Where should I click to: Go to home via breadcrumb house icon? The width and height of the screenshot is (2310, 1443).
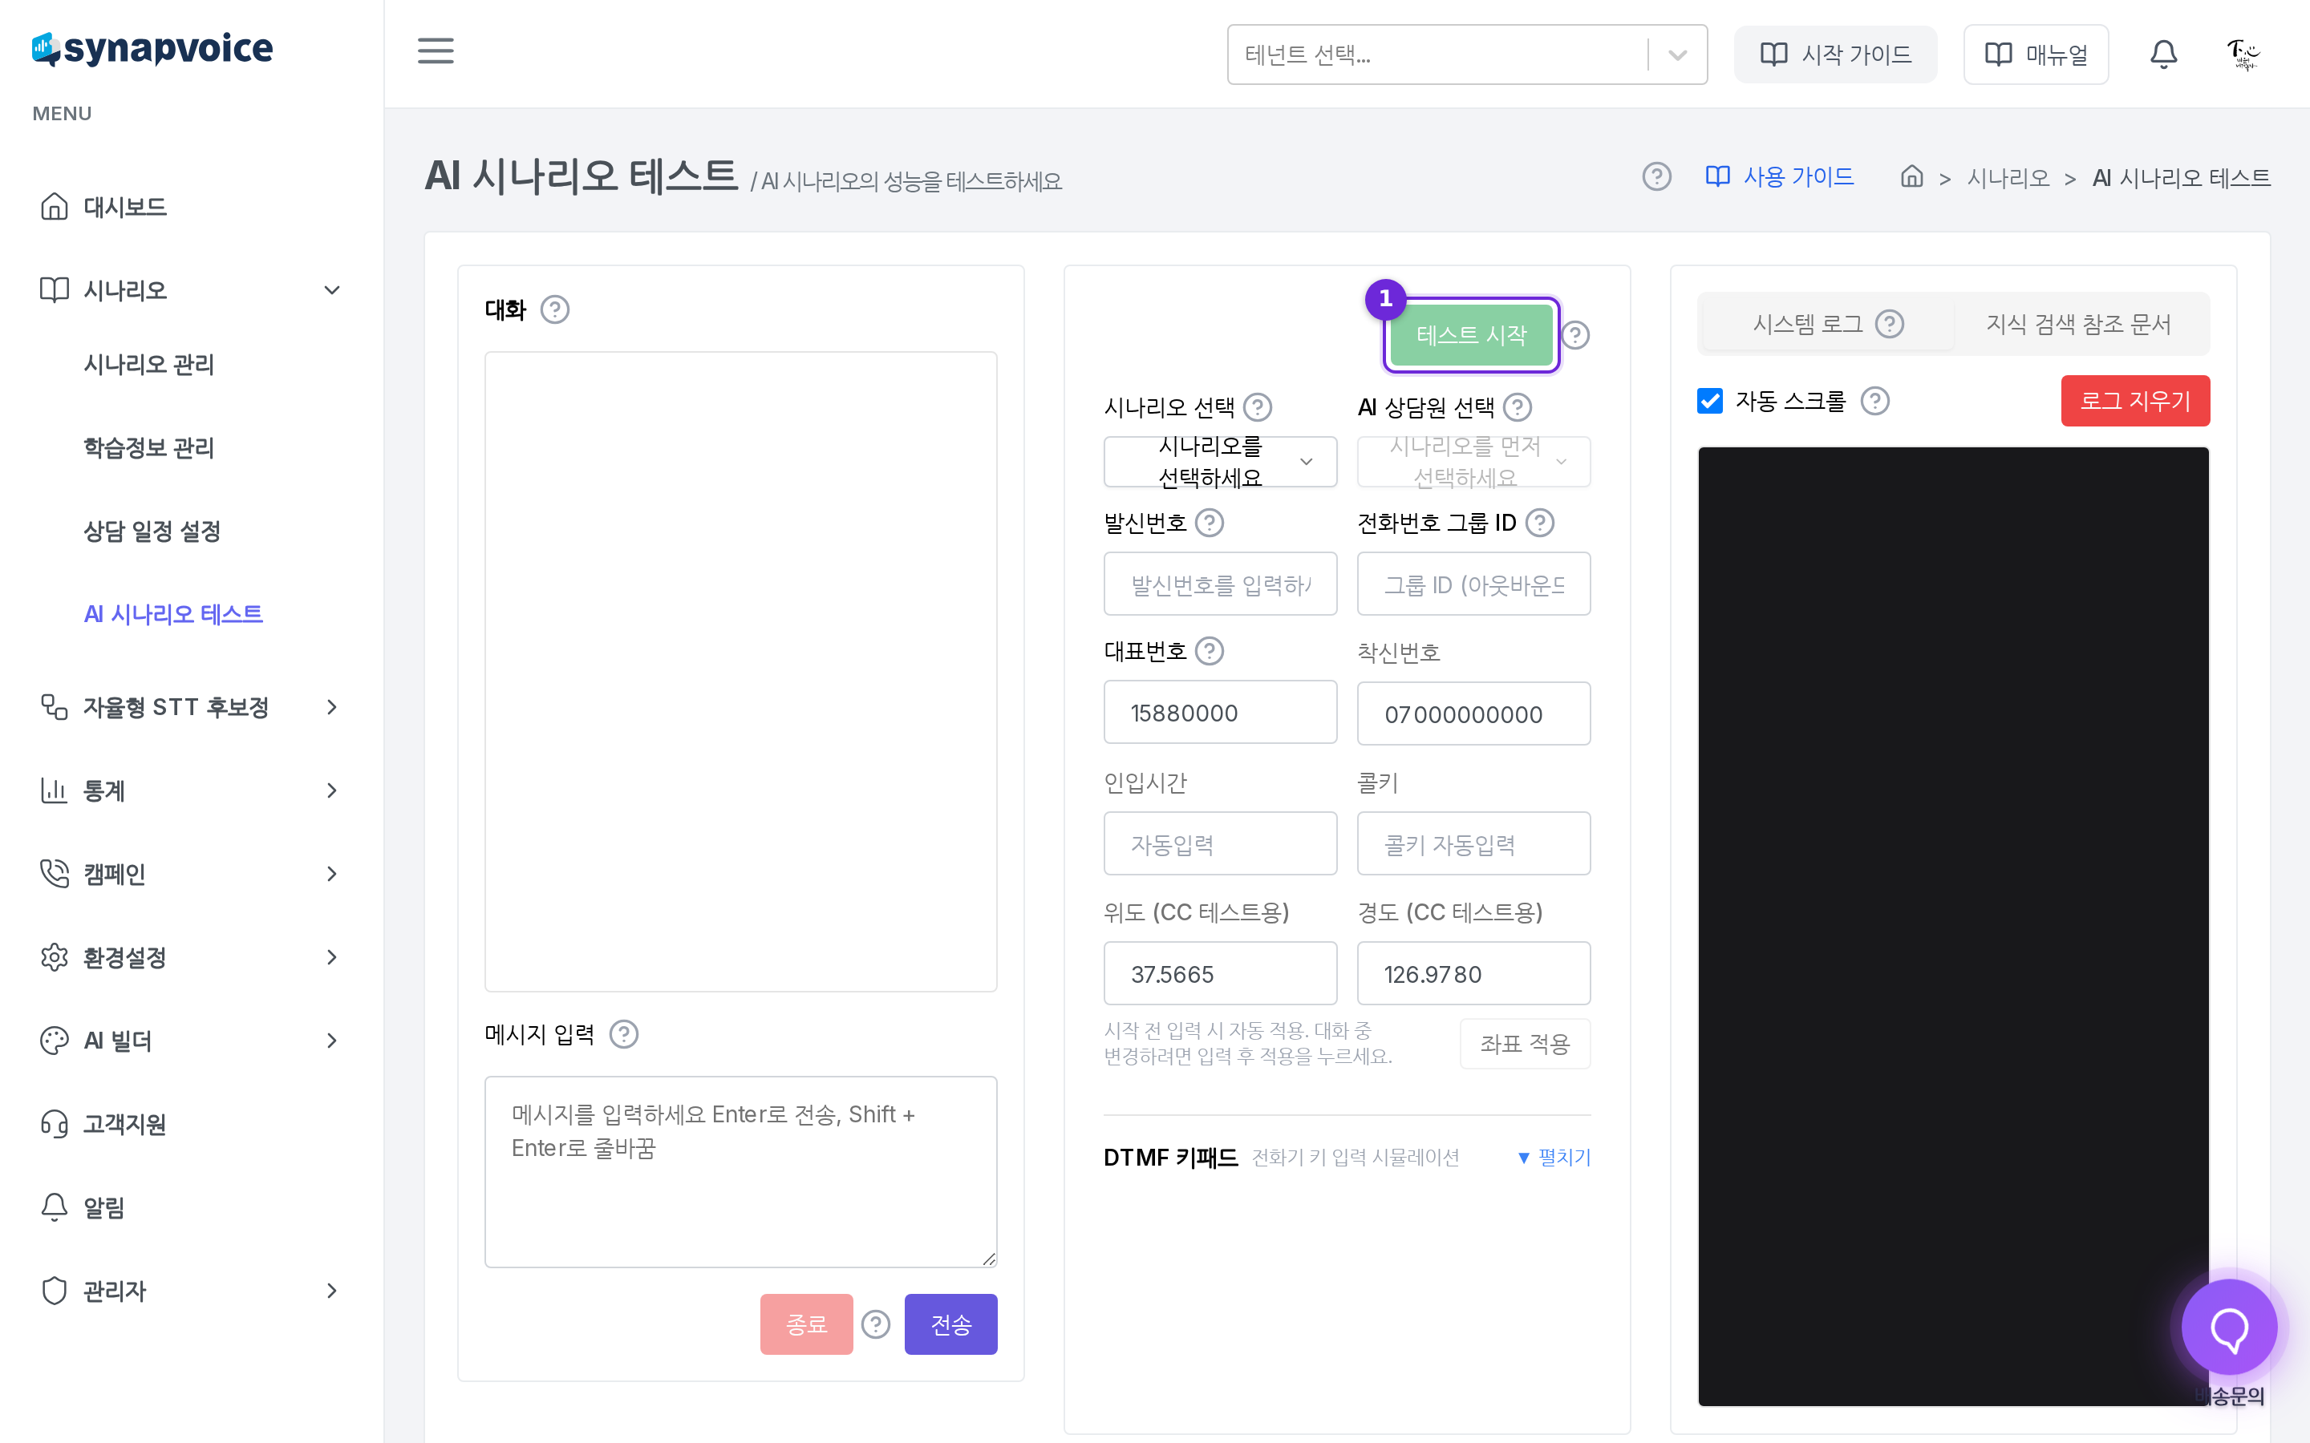pos(1911,176)
